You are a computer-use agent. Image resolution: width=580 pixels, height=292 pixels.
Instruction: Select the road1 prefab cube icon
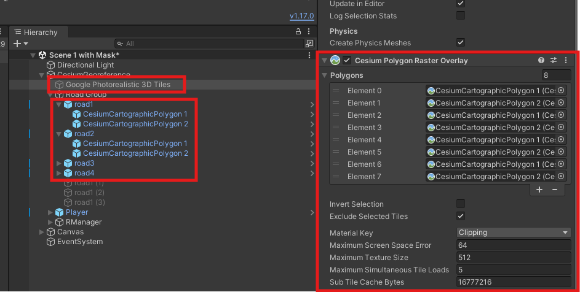(68, 104)
